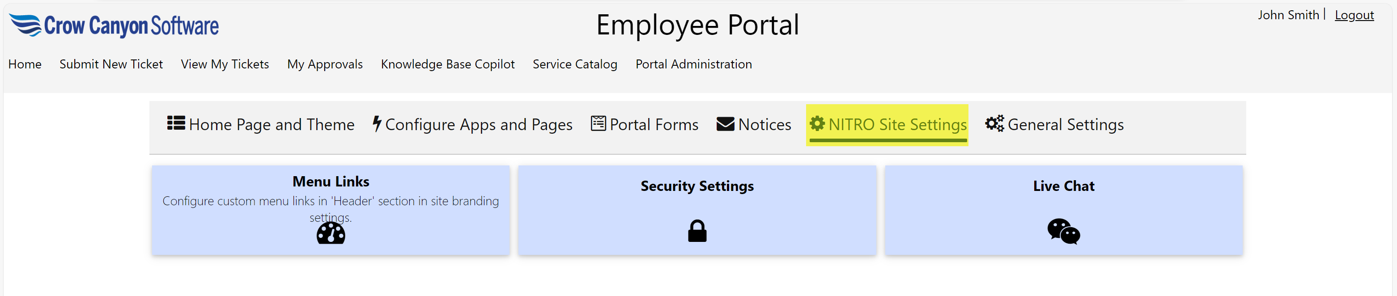Open the Submit New Ticket menu item
Screen dimensions: 1397x296
click(x=111, y=64)
